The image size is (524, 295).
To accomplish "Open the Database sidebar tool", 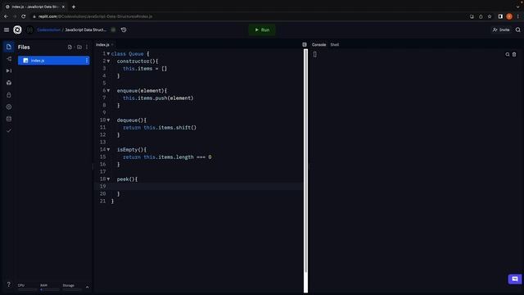I will coord(9,119).
